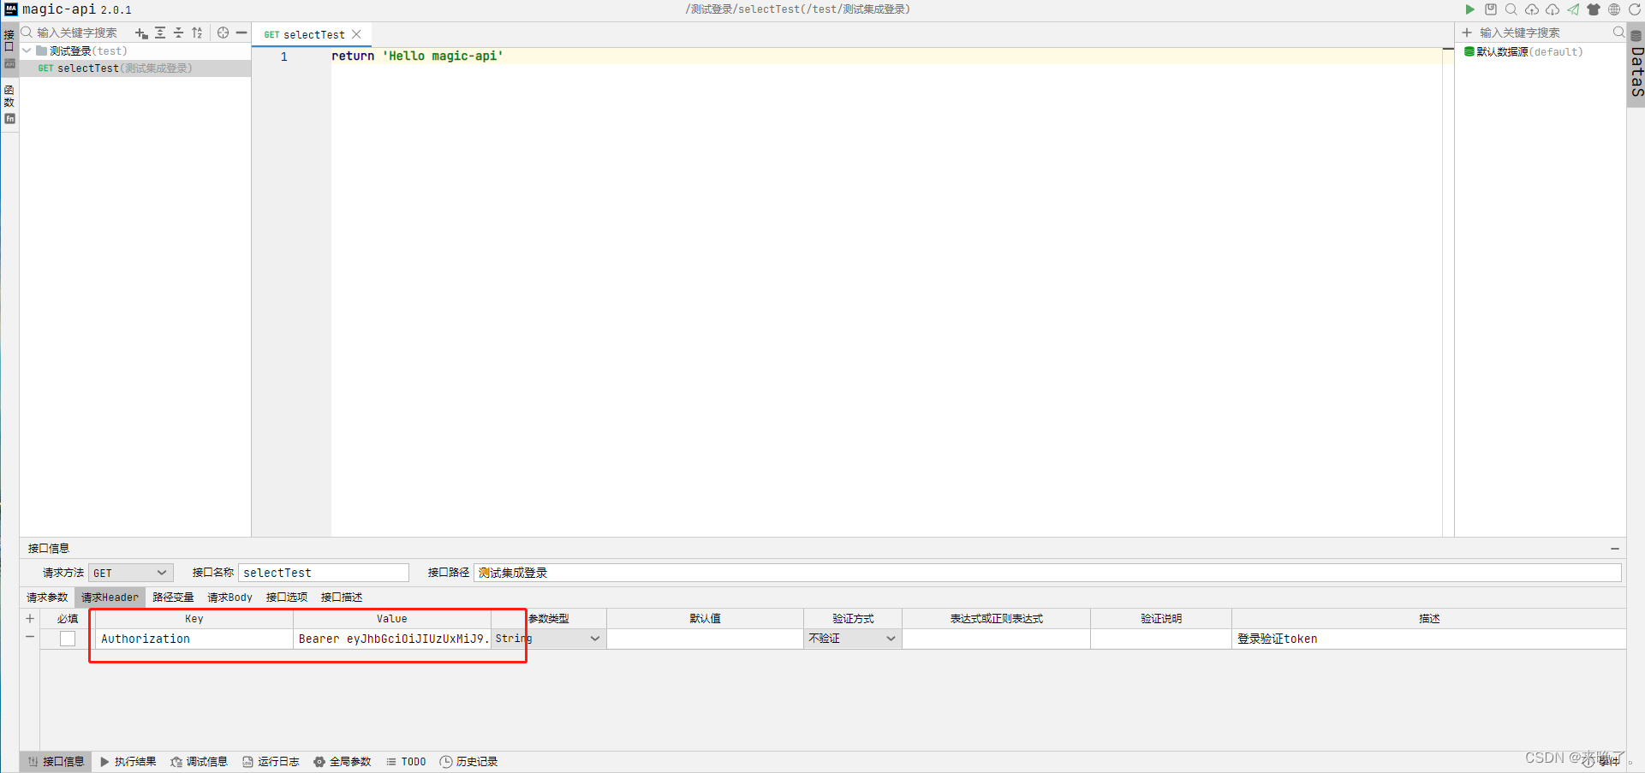Open 验证方式 不验证 dropdown
This screenshot has height=773, width=1645.
[853, 639]
